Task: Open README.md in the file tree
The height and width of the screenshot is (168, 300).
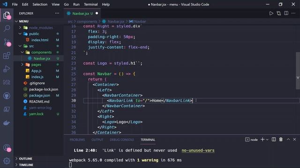Action: pos(39,102)
